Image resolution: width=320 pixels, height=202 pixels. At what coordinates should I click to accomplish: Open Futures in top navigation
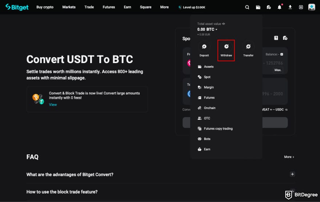[x=109, y=7]
